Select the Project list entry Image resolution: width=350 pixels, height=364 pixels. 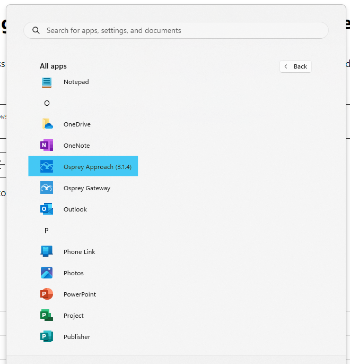[x=83, y=316]
